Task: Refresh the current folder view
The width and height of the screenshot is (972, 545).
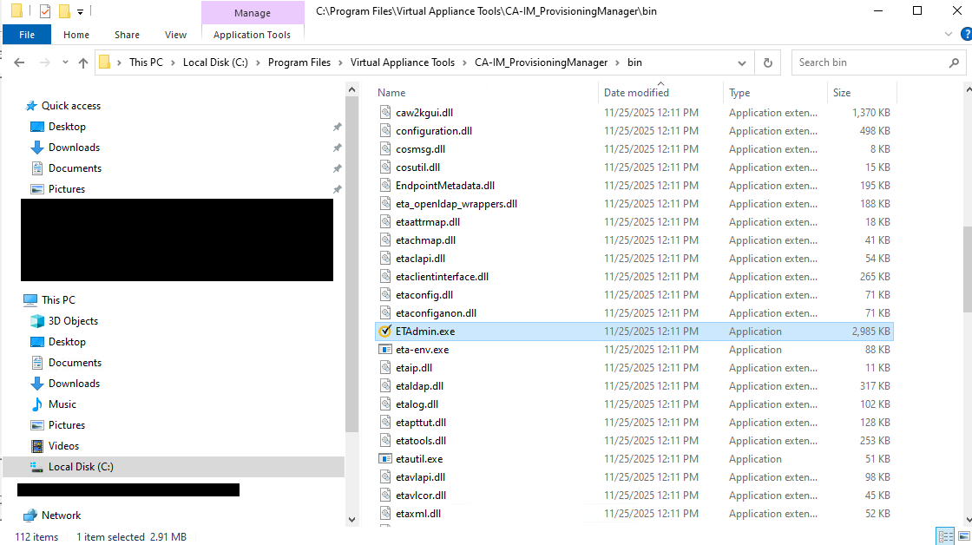Action: [767, 62]
